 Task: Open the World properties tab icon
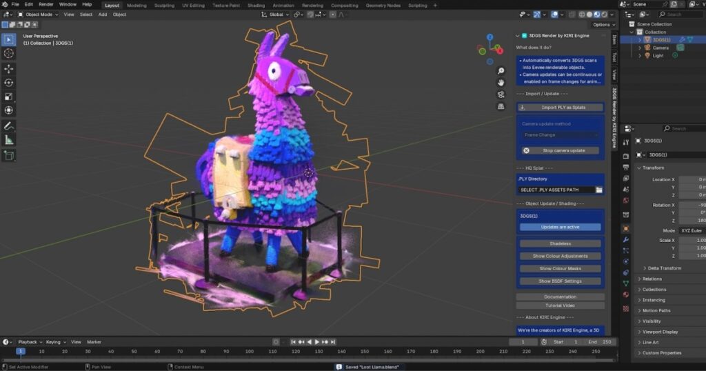pos(626,201)
